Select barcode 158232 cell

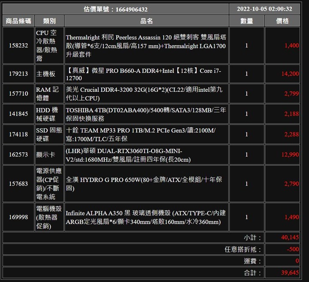click(18, 45)
